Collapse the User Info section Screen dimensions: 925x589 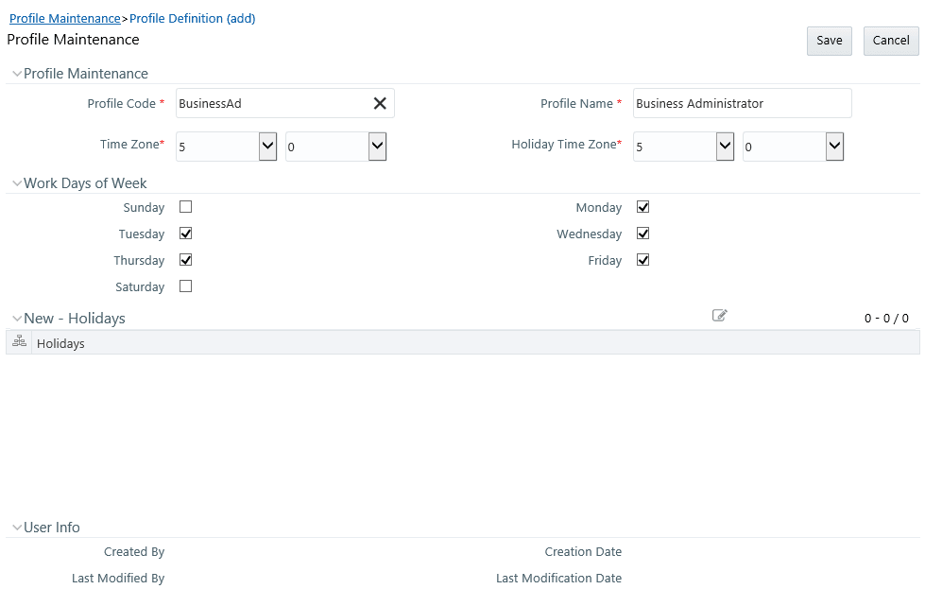[17, 528]
